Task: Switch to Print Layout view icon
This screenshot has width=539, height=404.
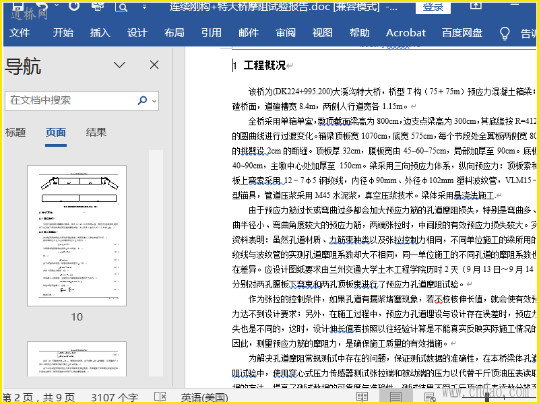Action: (395, 397)
